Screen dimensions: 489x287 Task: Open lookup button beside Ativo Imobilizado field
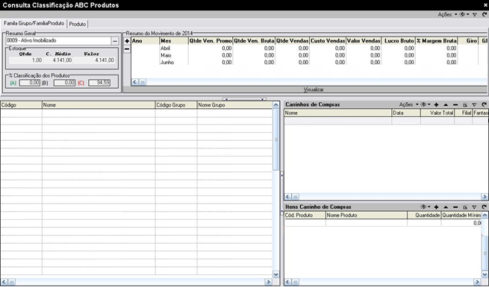pos(115,41)
